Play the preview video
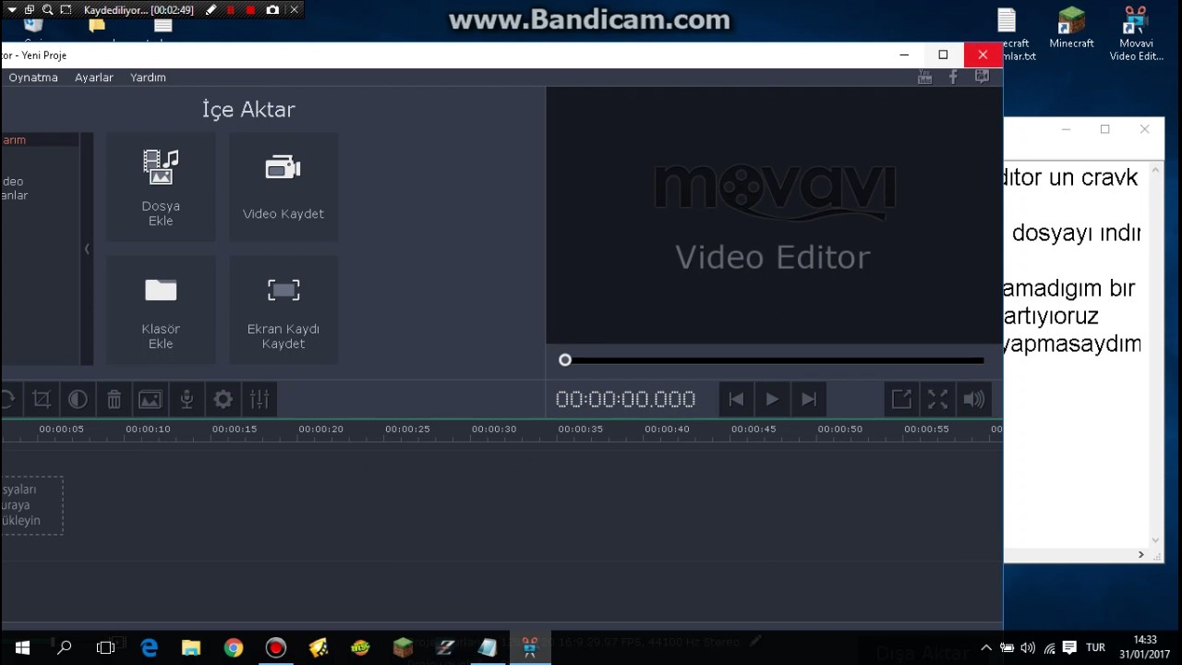 pos(772,399)
